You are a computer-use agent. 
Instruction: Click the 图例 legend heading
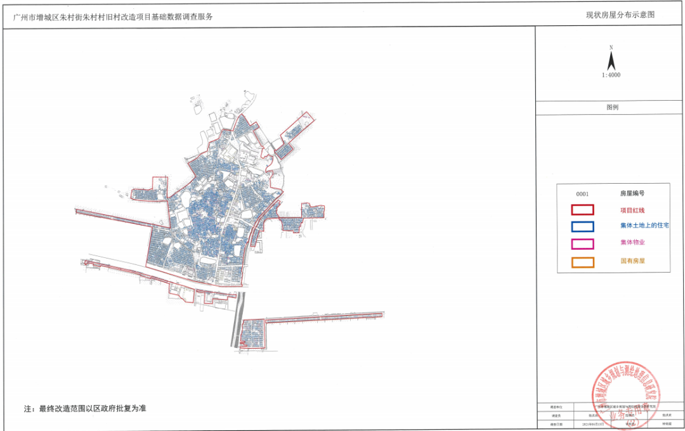[613, 107]
